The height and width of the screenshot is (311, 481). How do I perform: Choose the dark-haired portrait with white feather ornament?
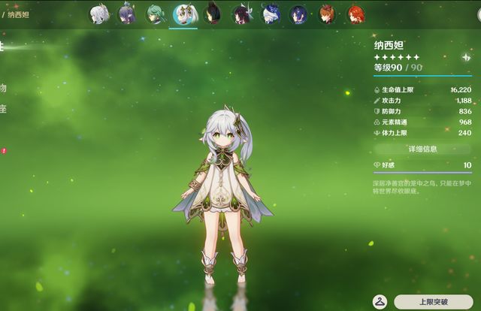point(241,14)
